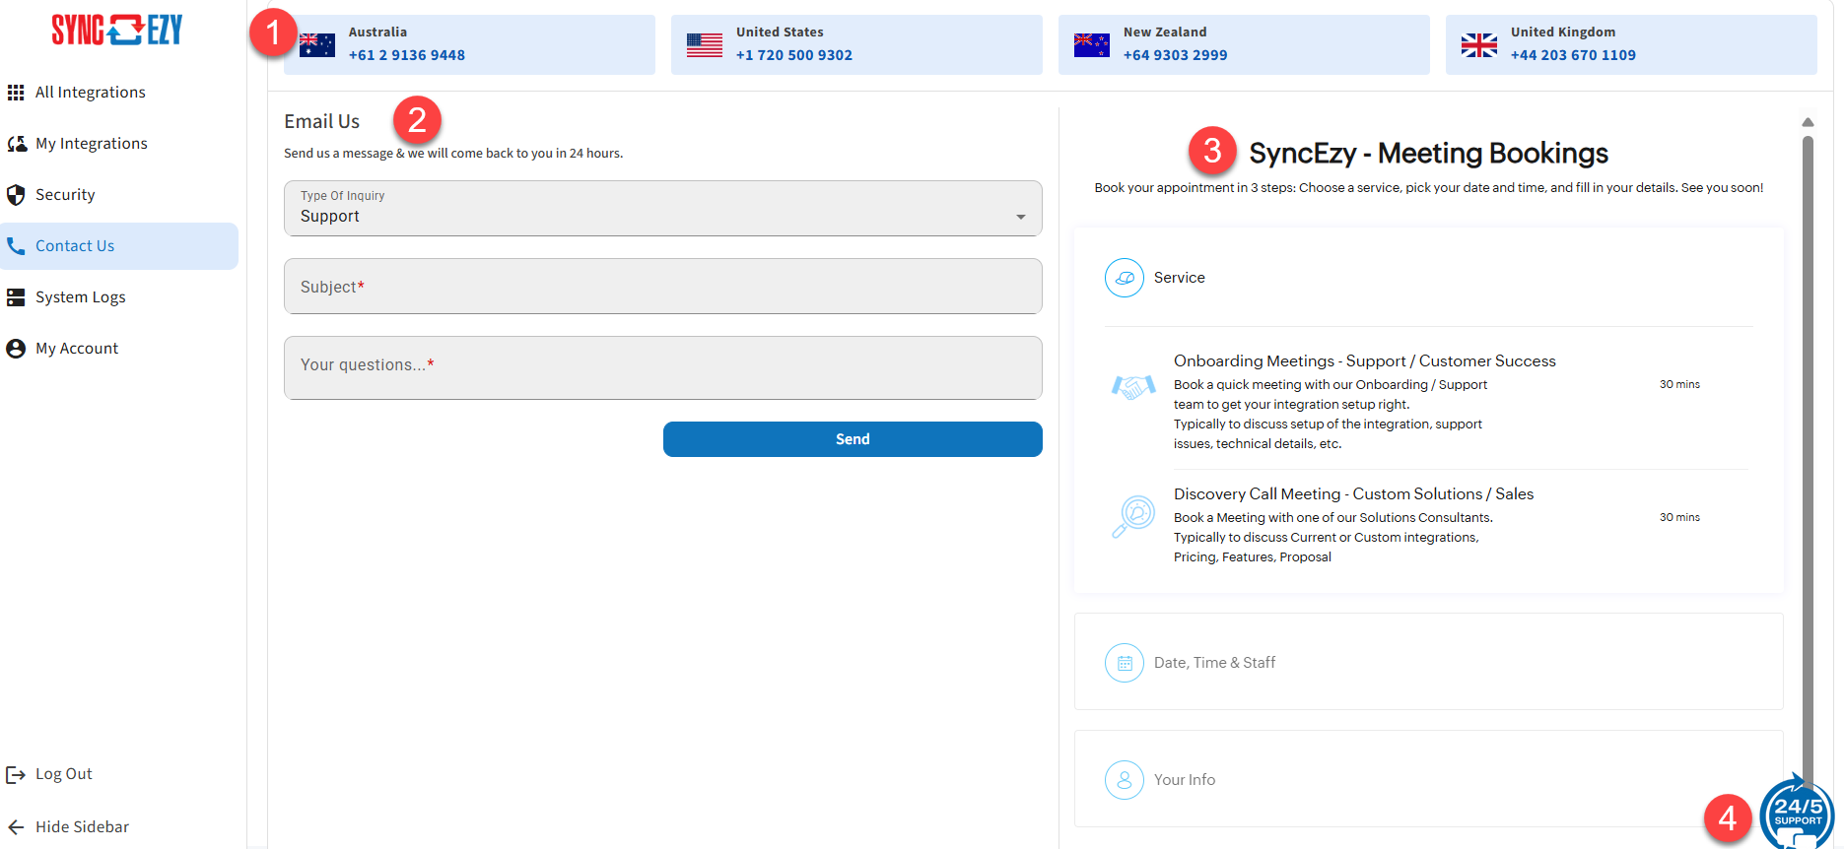This screenshot has height=849, width=1844.
Task: Click the New Zealand flag icon
Action: coord(1092,45)
